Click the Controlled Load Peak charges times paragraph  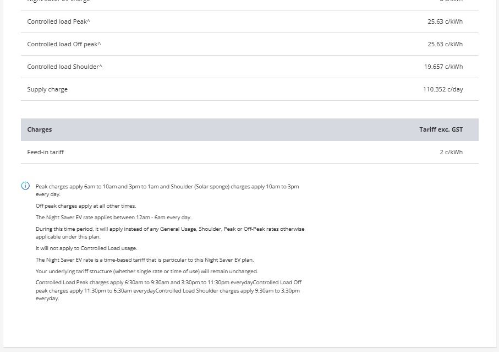click(x=168, y=290)
